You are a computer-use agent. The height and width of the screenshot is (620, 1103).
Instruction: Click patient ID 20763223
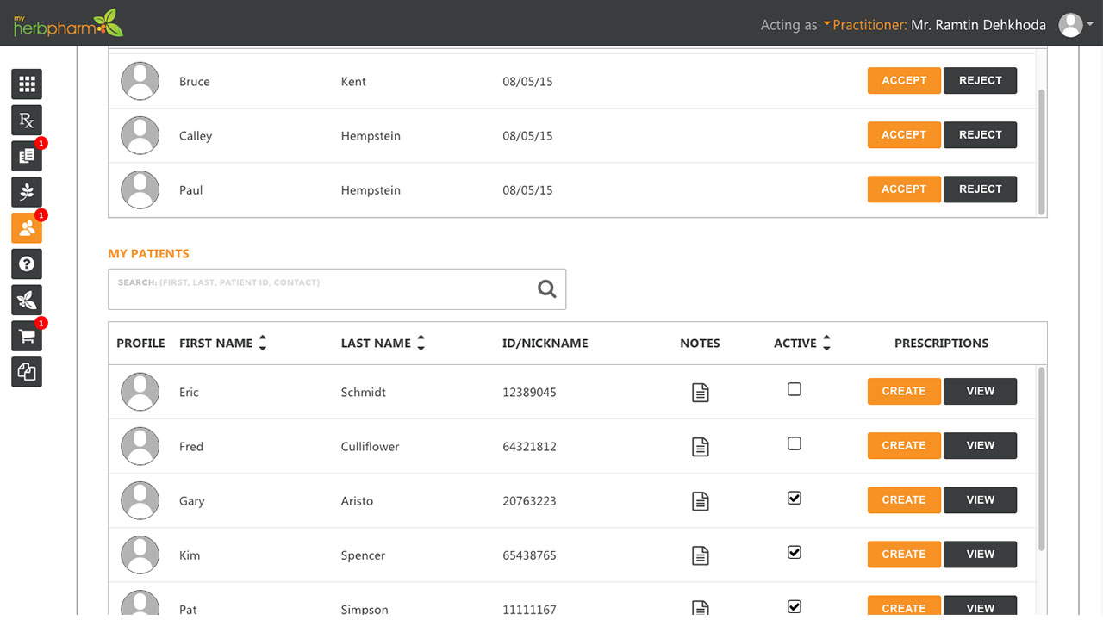(x=529, y=500)
